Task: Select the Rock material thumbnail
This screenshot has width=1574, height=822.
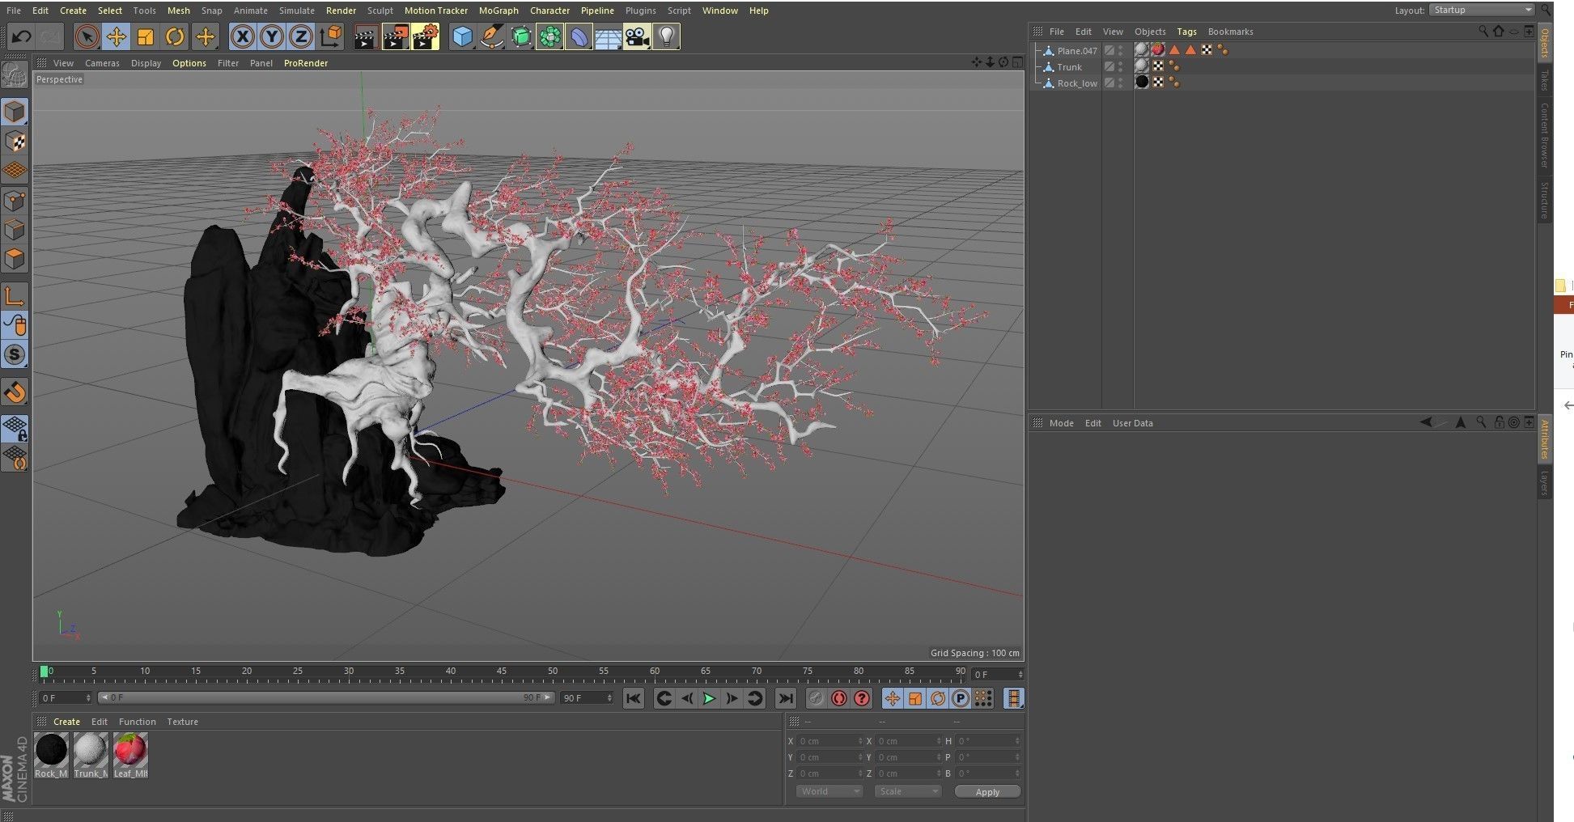Action: (51, 756)
